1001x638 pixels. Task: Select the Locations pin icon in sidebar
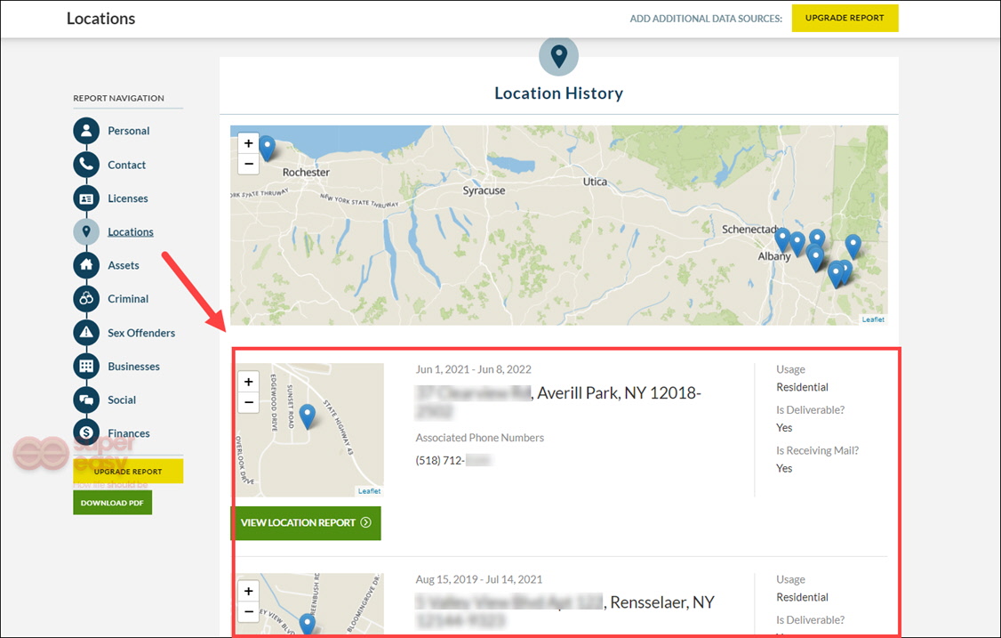point(86,231)
